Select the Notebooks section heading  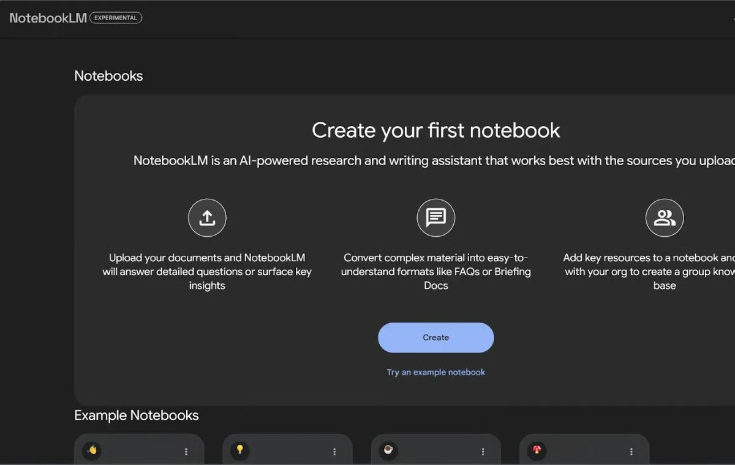[108, 76]
